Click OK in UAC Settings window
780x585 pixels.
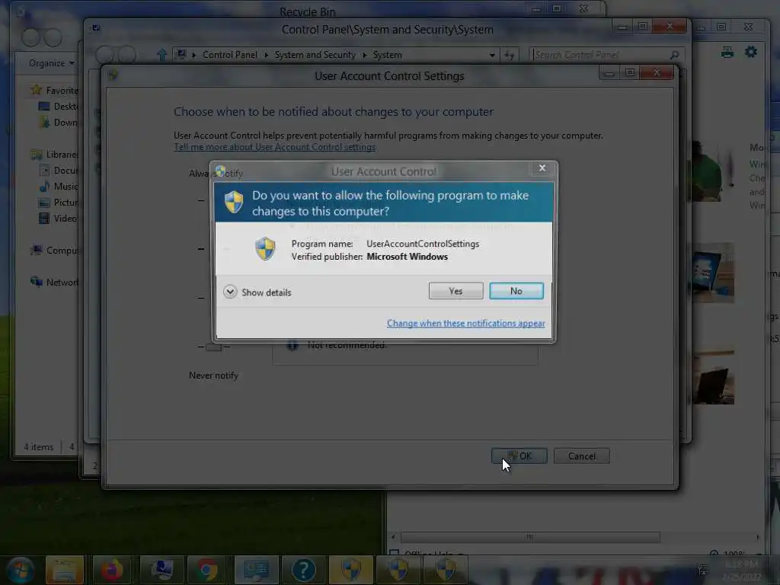coord(519,456)
